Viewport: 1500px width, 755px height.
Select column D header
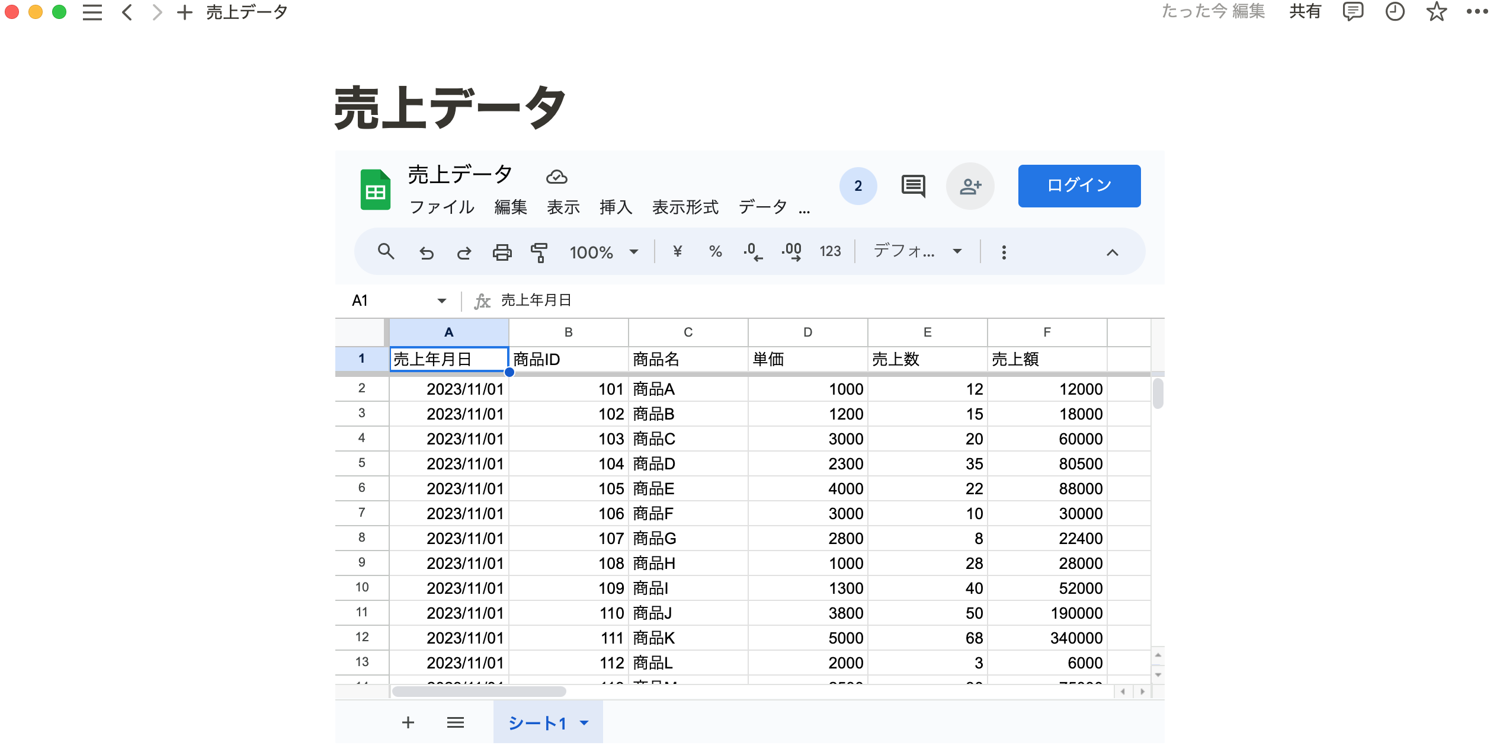click(807, 332)
